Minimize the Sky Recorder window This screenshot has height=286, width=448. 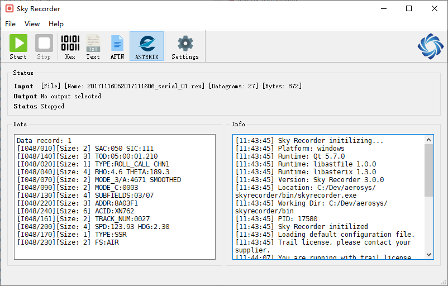tap(384, 8)
